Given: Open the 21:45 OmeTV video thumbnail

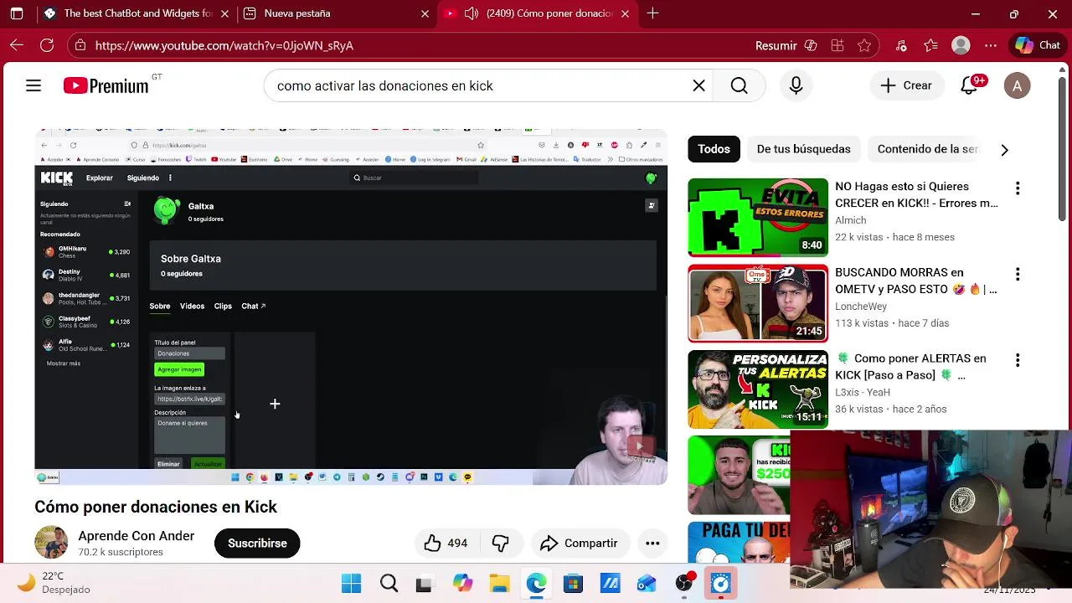Looking at the screenshot, I should coord(758,303).
